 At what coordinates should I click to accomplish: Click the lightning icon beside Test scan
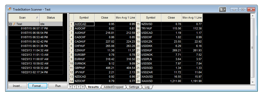[14, 24]
